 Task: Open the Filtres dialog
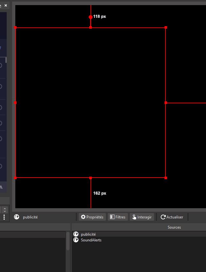(x=118, y=217)
